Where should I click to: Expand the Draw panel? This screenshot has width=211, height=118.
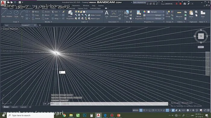[16, 22]
